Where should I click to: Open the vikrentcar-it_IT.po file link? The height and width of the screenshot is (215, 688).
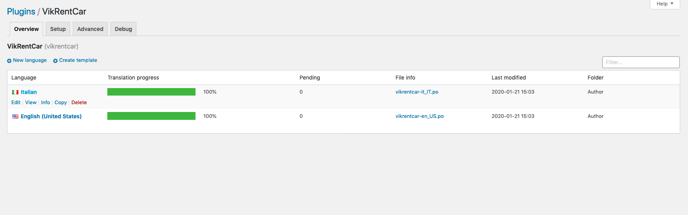417,92
